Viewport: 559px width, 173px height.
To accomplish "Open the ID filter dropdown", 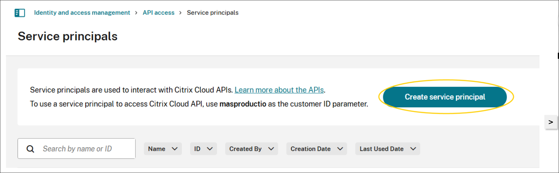I will [203, 149].
